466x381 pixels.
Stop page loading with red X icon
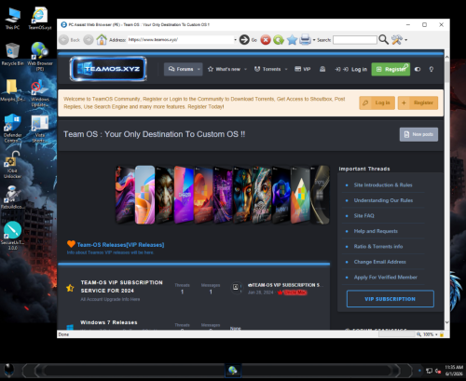click(x=266, y=40)
